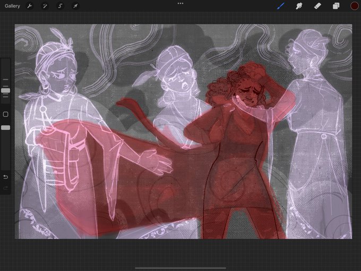
Task: Click the brush size slider handle
Action: tap(5, 90)
